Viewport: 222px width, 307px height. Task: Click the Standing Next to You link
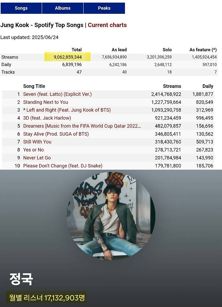pyautogui.click(x=46, y=102)
